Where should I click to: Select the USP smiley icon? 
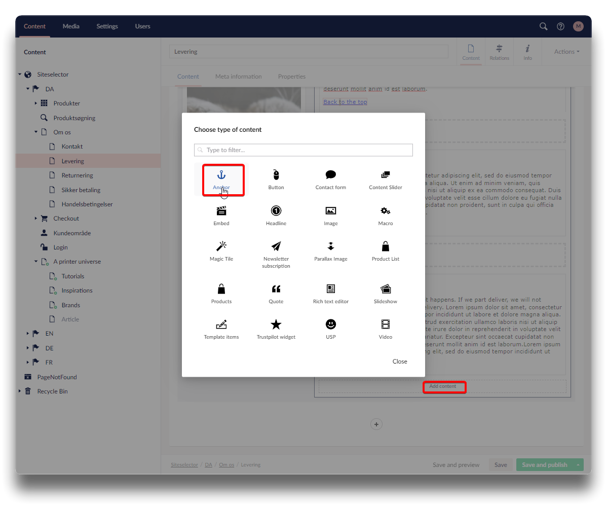coord(331,324)
